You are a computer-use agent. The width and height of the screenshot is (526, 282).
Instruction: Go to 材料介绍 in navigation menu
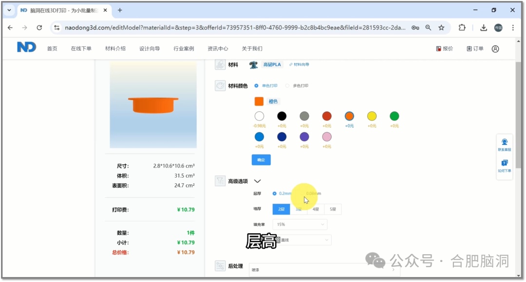tap(115, 49)
